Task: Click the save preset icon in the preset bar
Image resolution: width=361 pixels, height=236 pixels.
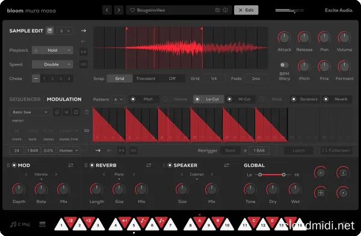Action: [217, 10]
